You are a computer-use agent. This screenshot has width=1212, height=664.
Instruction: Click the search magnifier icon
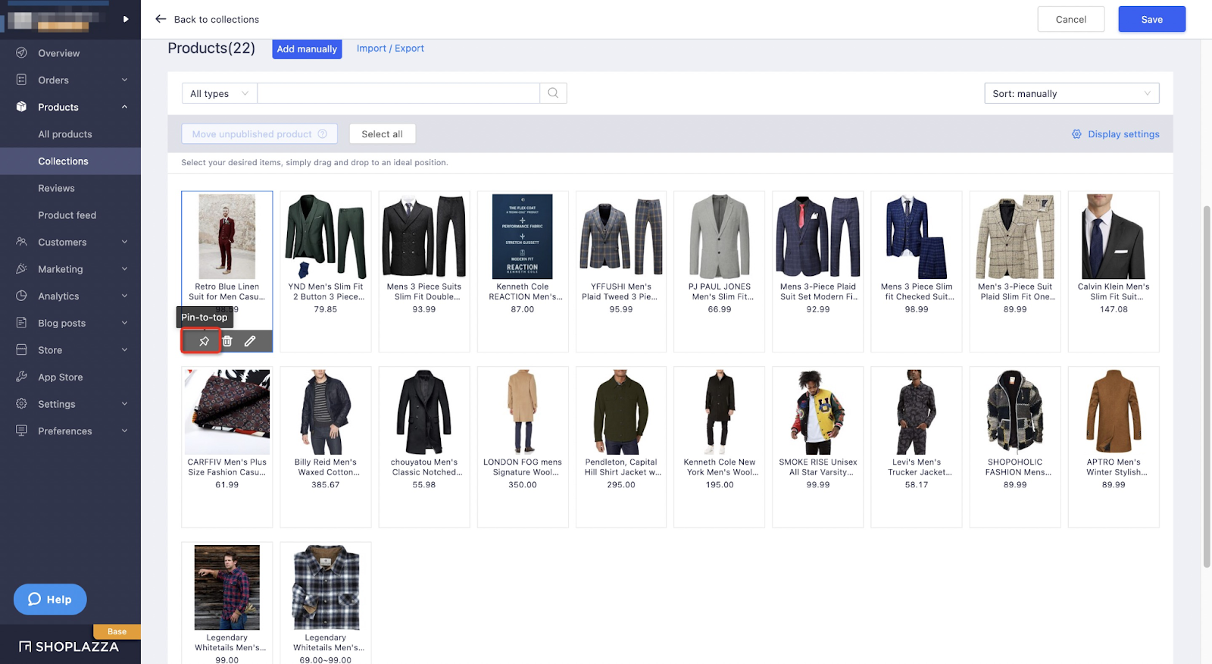click(553, 93)
